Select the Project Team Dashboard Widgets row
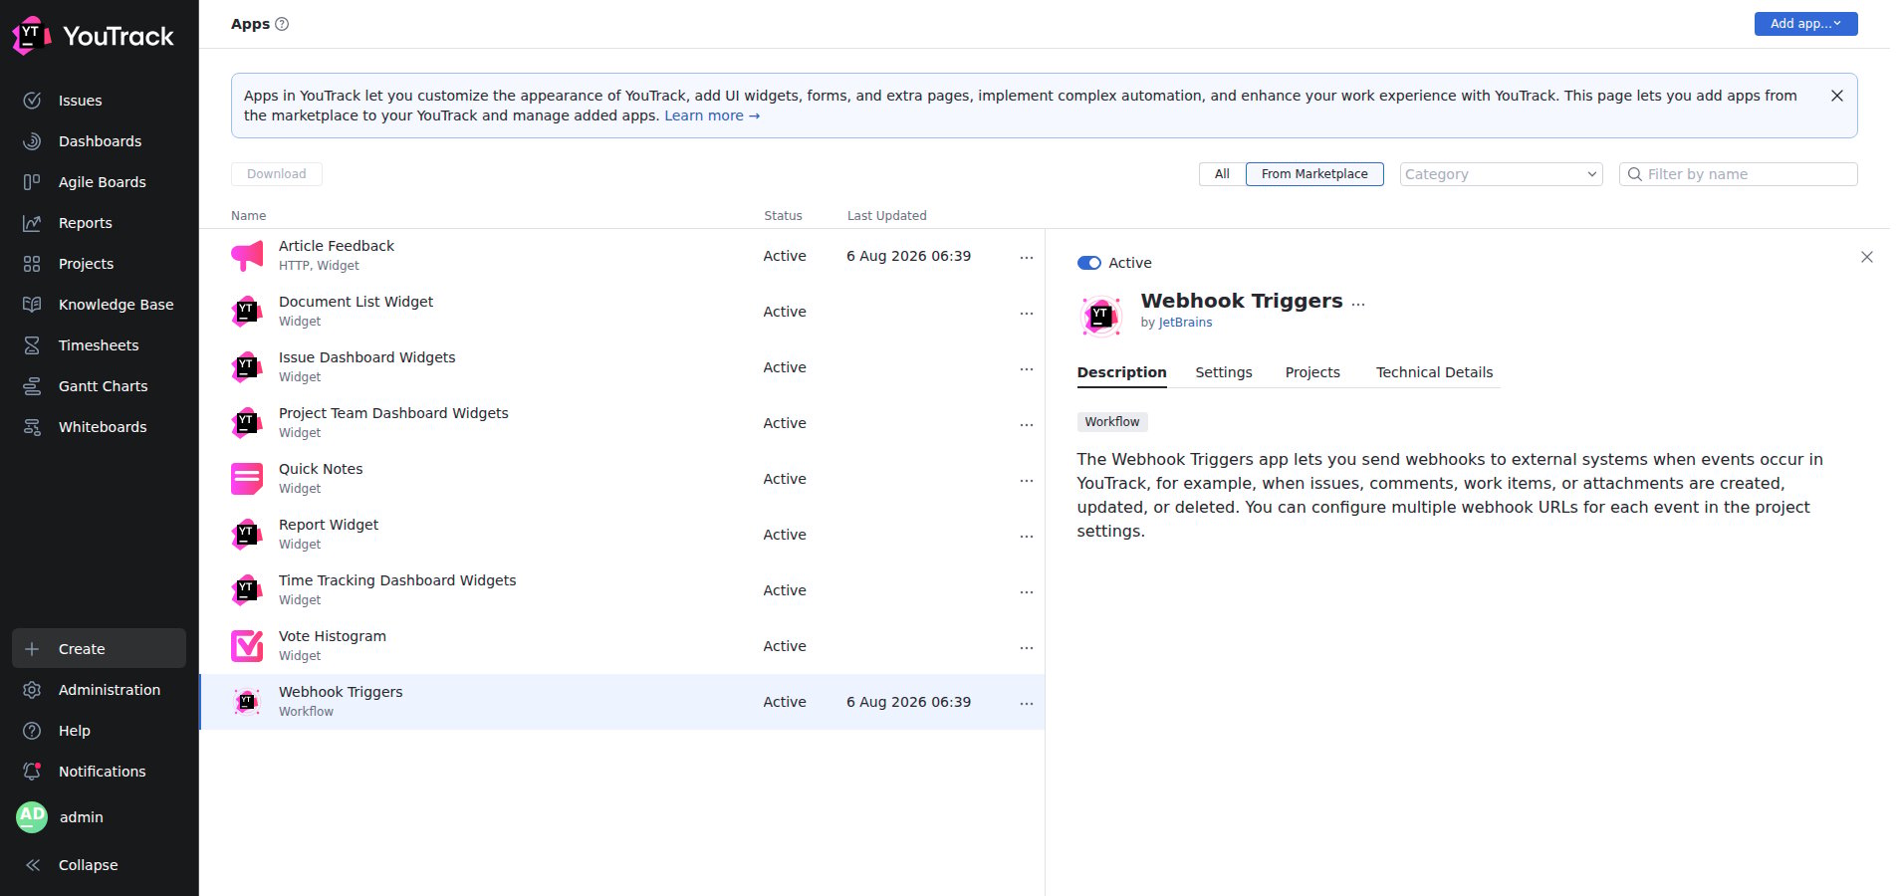The width and height of the screenshot is (1900, 896). (622, 423)
